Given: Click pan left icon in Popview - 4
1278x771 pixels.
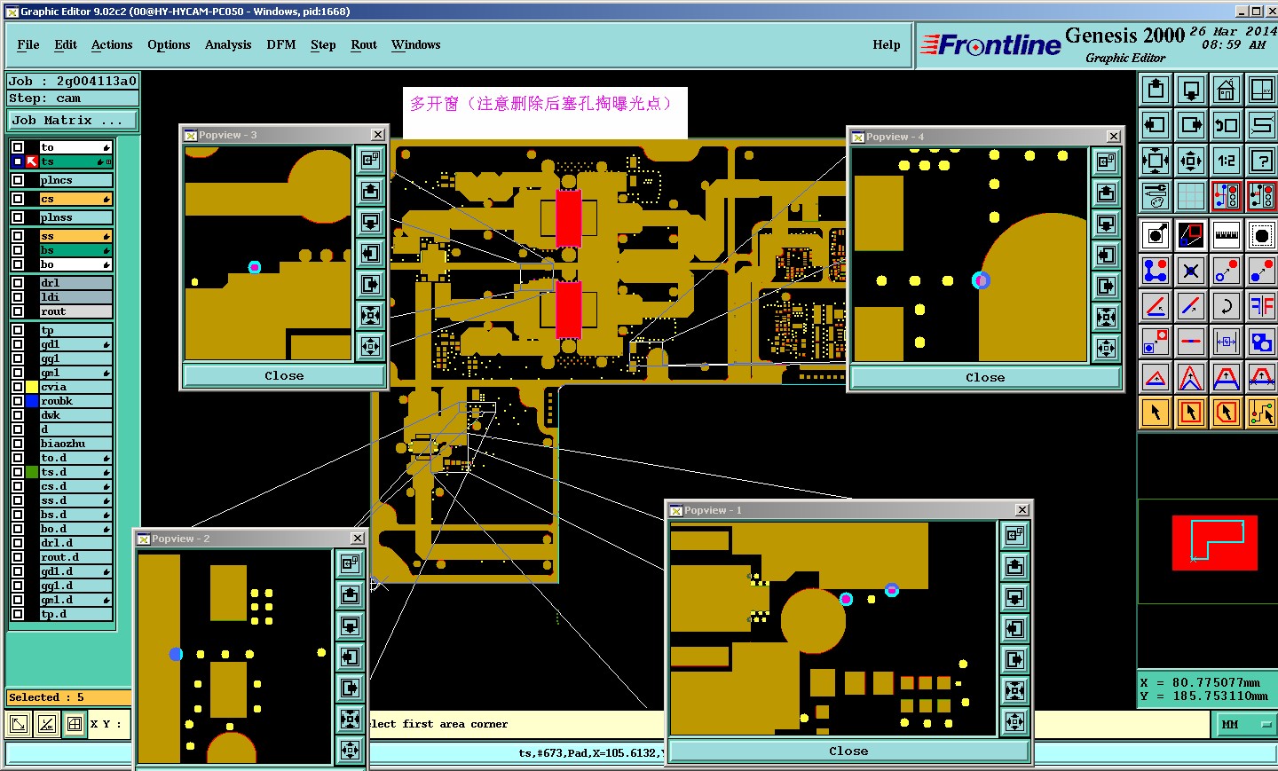Looking at the screenshot, I should coord(1106,255).
